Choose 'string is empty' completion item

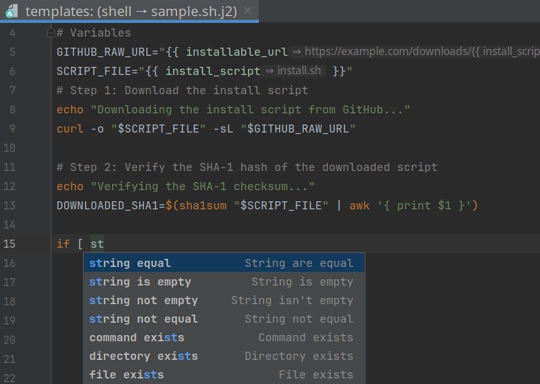point(224,282)
